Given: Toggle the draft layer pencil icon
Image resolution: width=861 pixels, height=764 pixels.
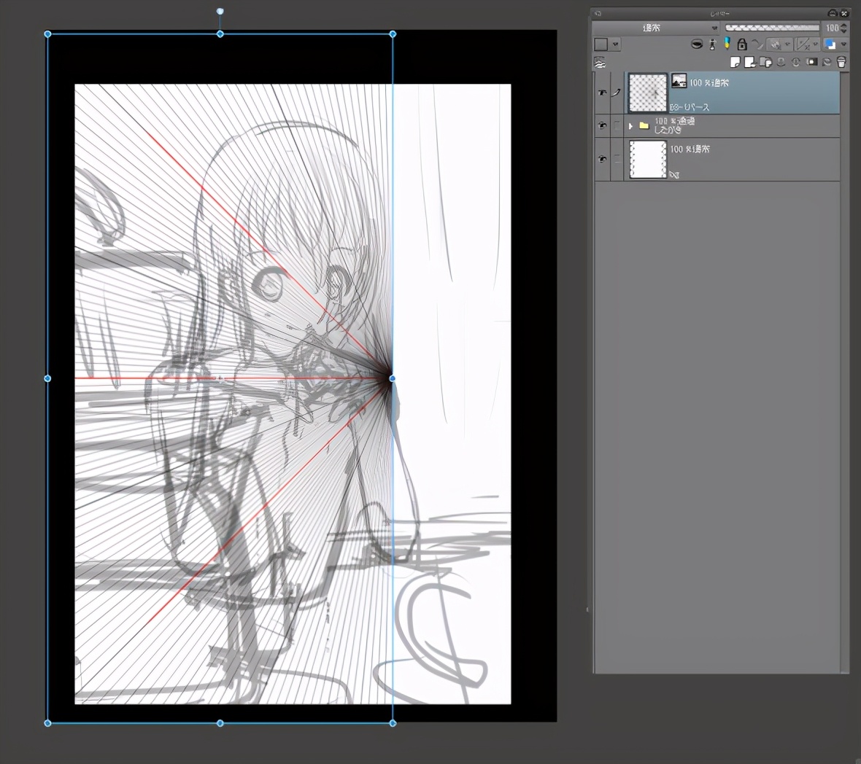Looking at the screenshot, I should tap(727, 44).
